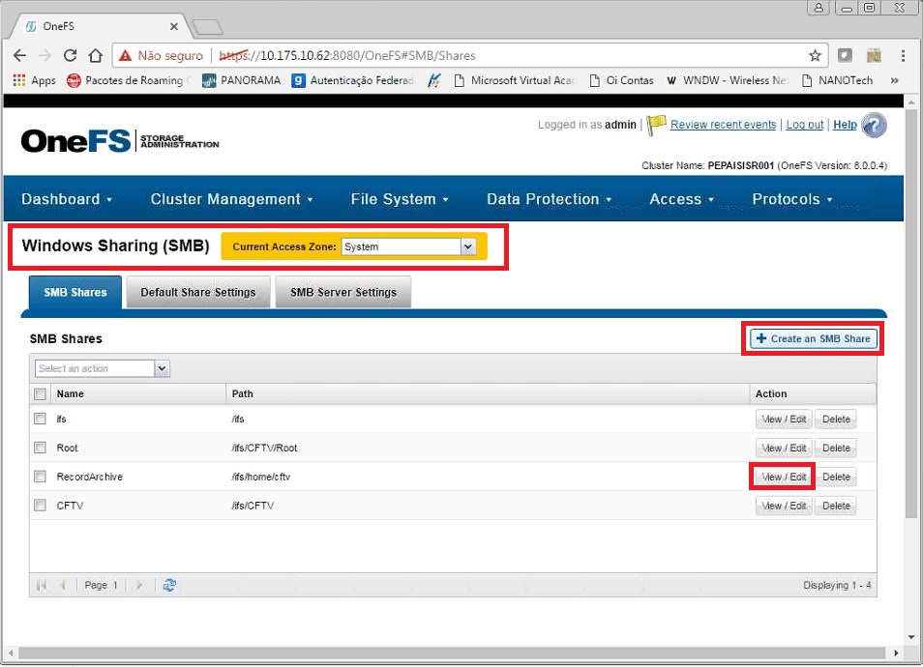
Task: Delete the ifs share
Action: pyautogui.click(x=836, y=419)
